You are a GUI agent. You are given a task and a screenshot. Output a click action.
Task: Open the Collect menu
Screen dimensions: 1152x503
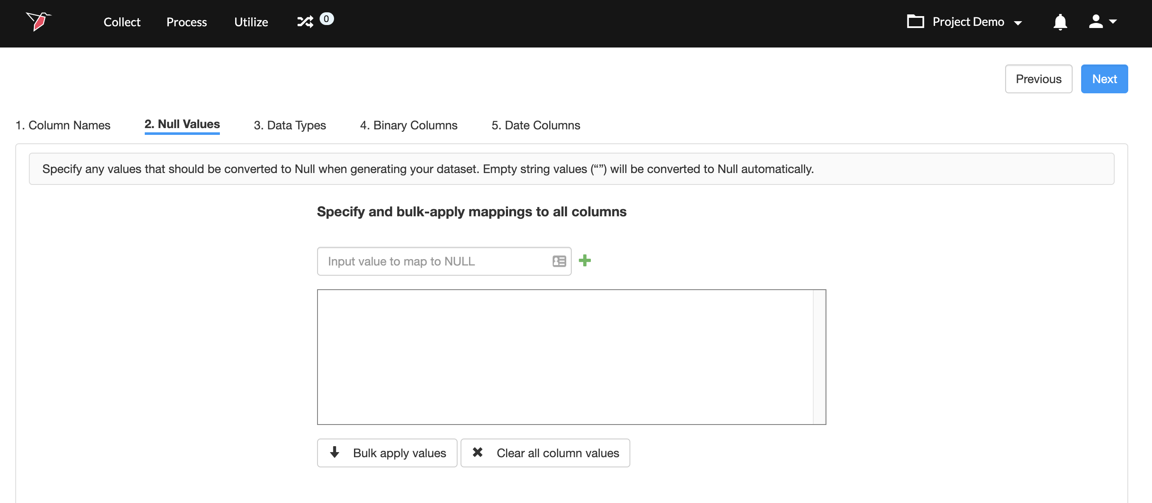pos(122,22)
